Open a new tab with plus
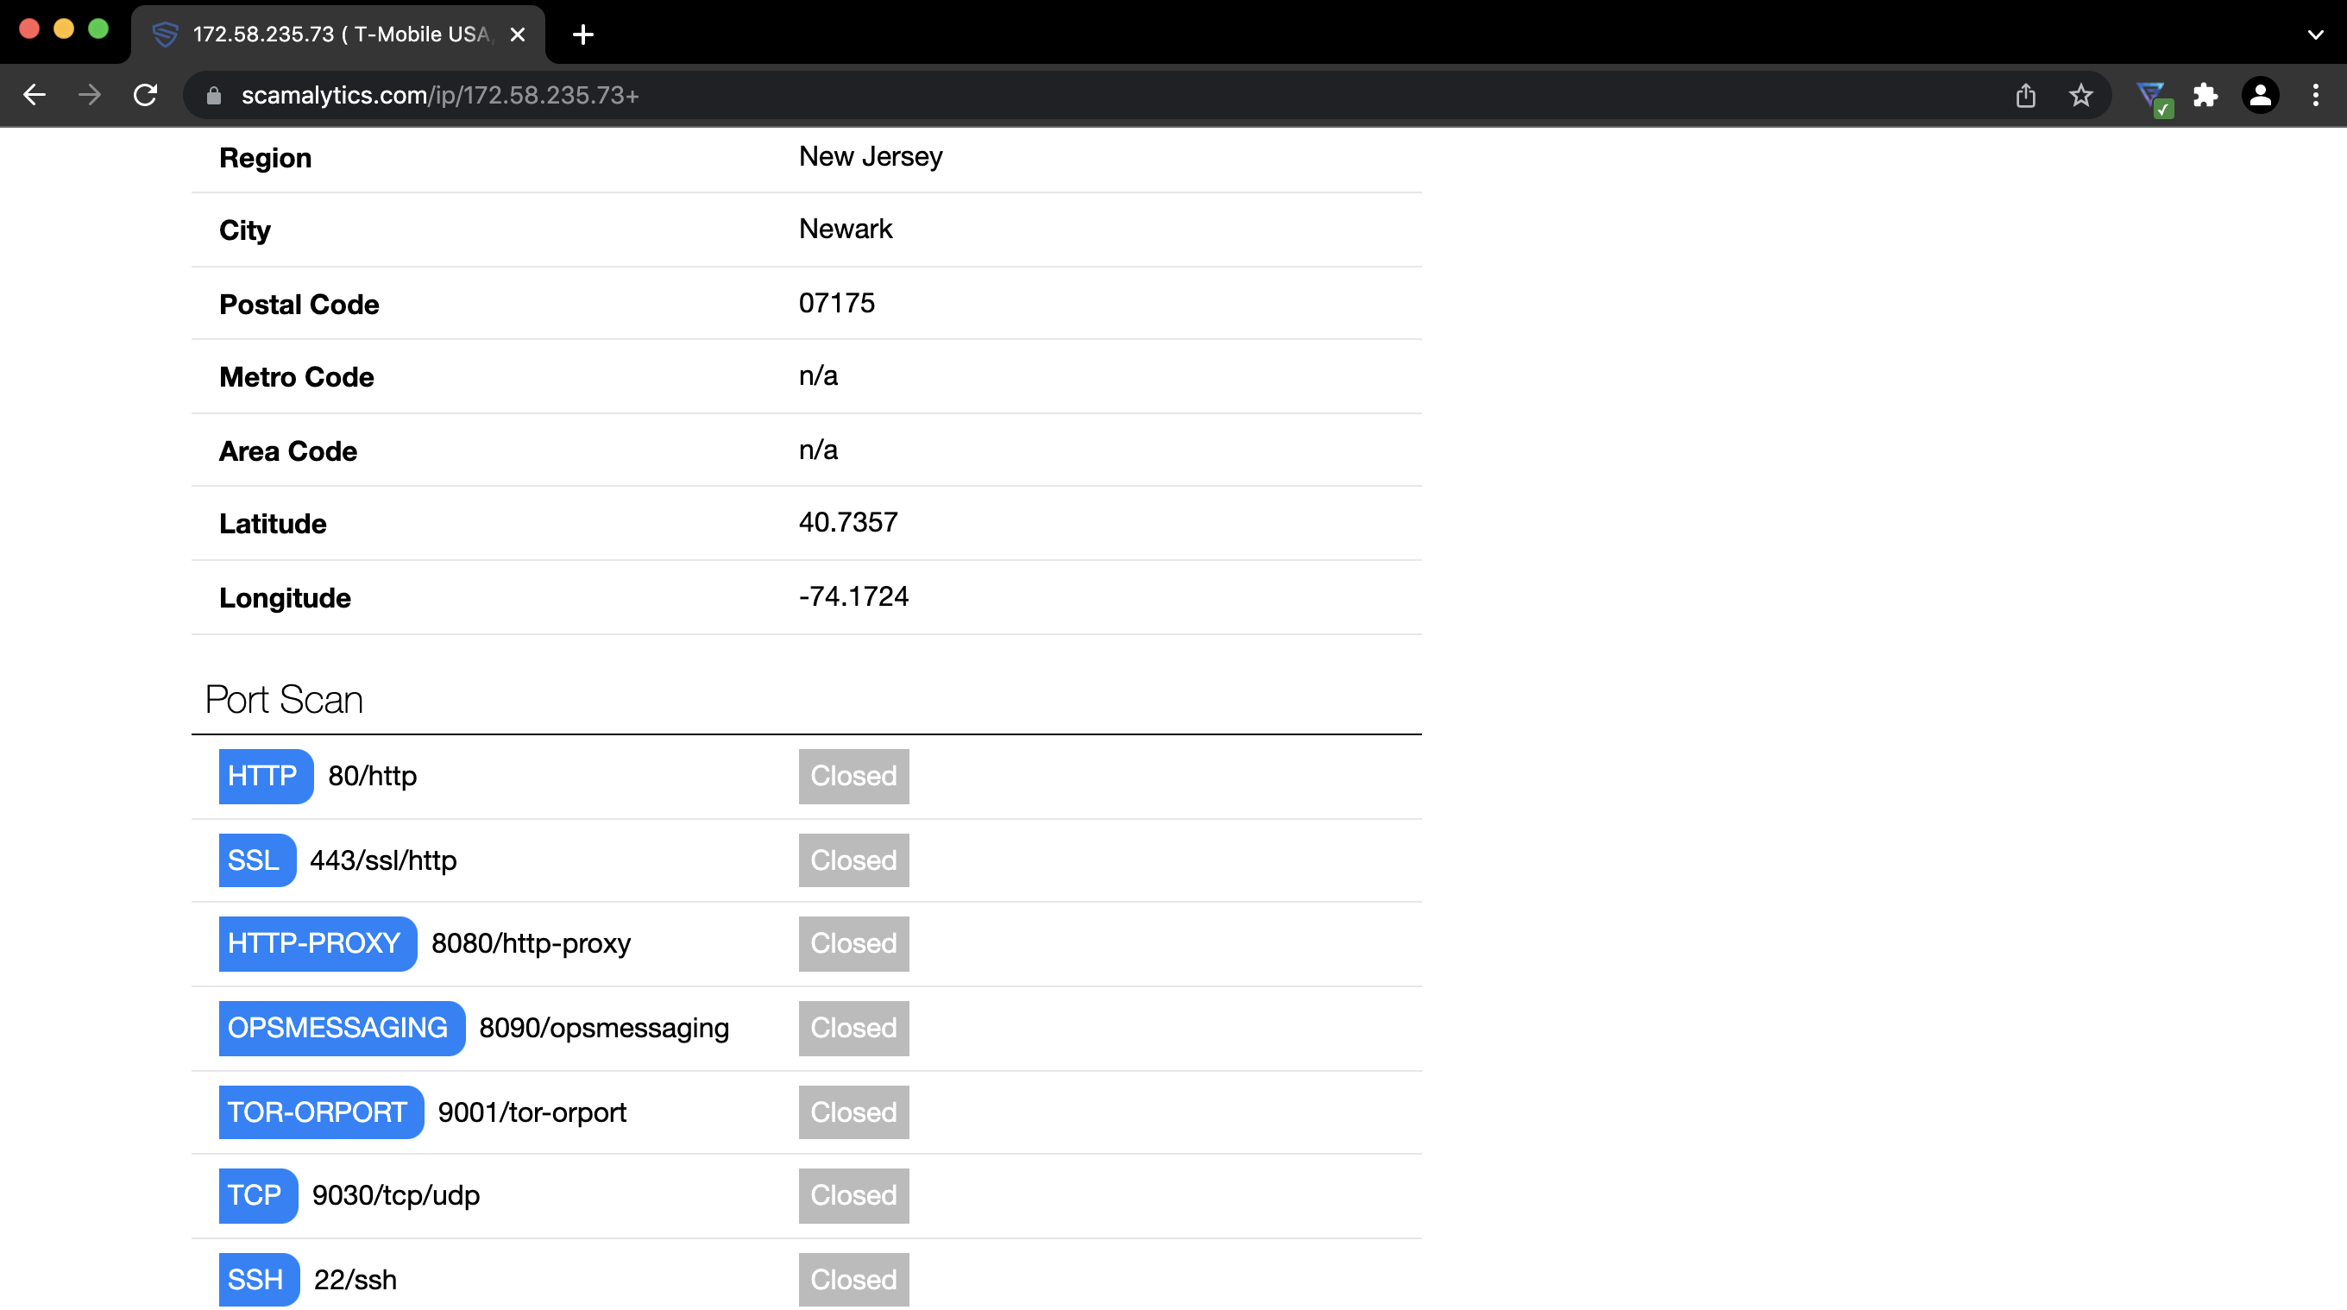 click(x=583, y=35)
